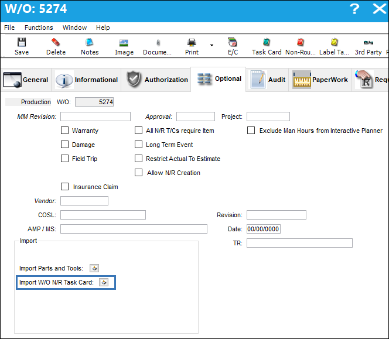Open the Help menu
The image size is (389, 339).
103,28
